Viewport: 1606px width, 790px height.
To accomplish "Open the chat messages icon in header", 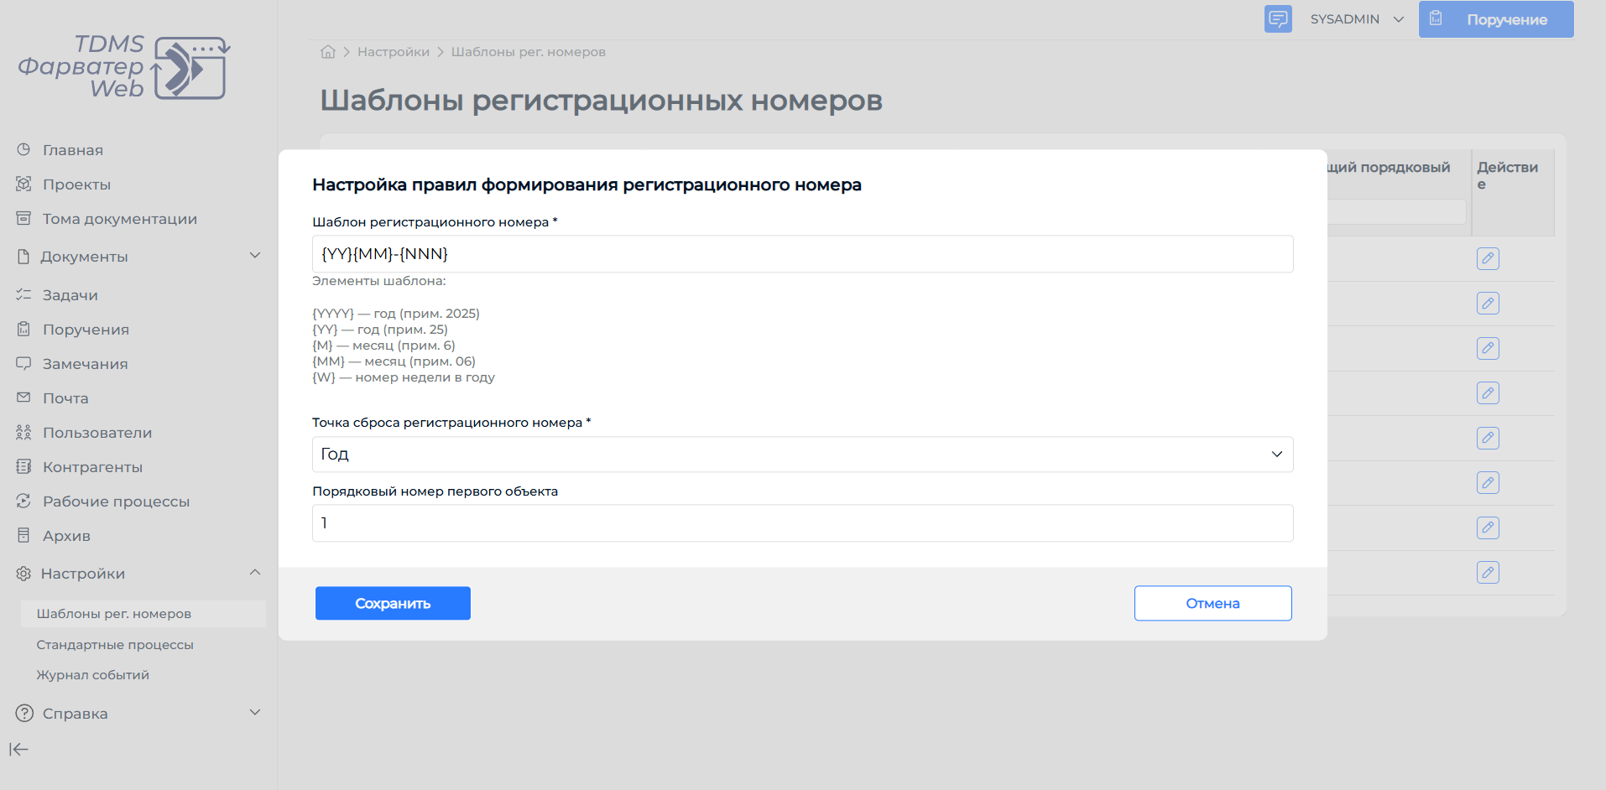I will point(1278,18).
